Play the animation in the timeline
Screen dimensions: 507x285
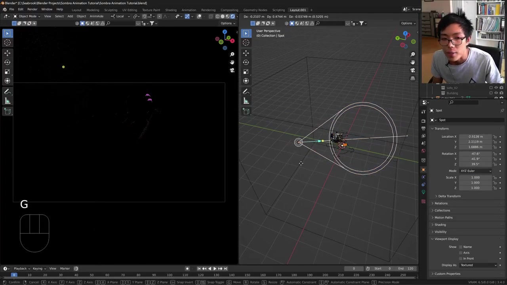215,268
